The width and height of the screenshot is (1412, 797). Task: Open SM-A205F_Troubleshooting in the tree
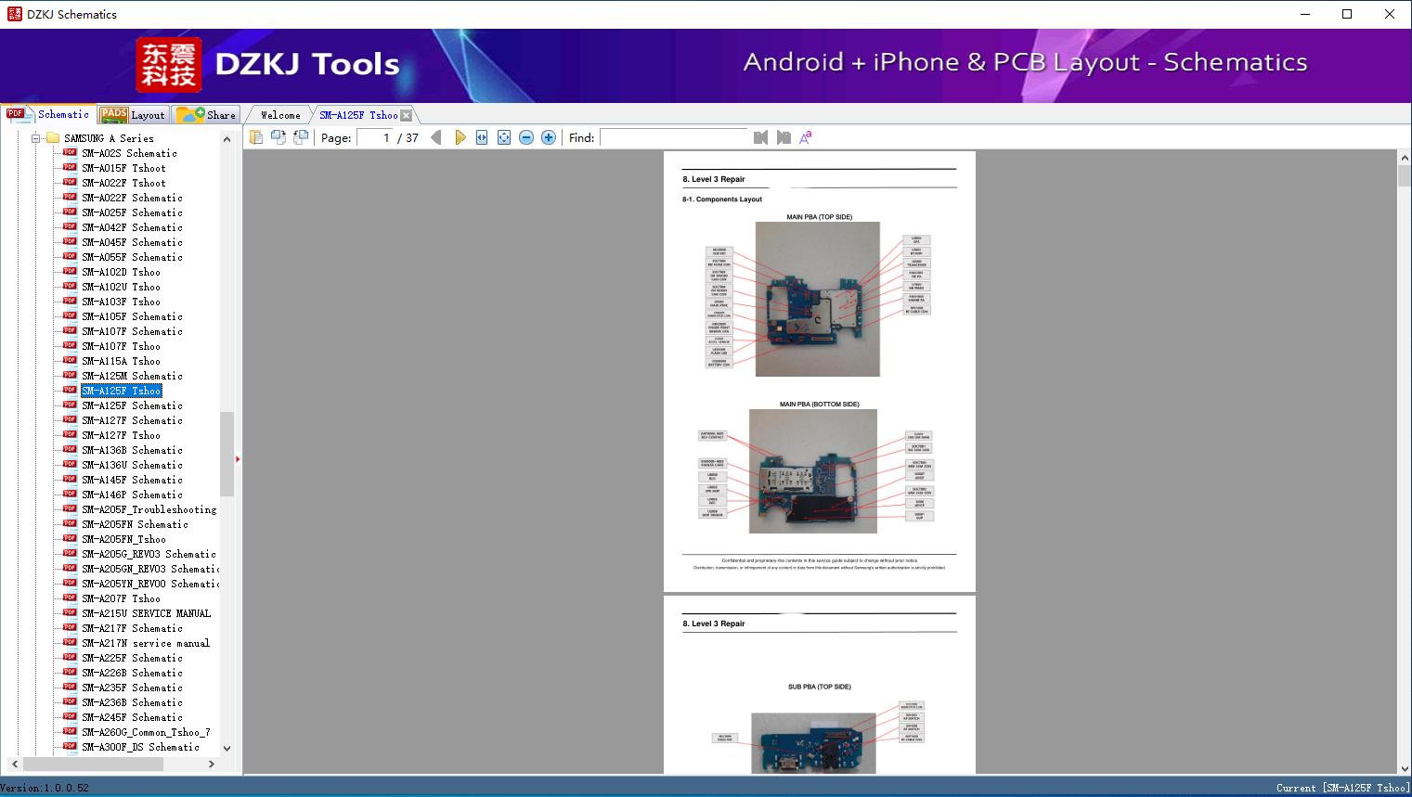149,509
